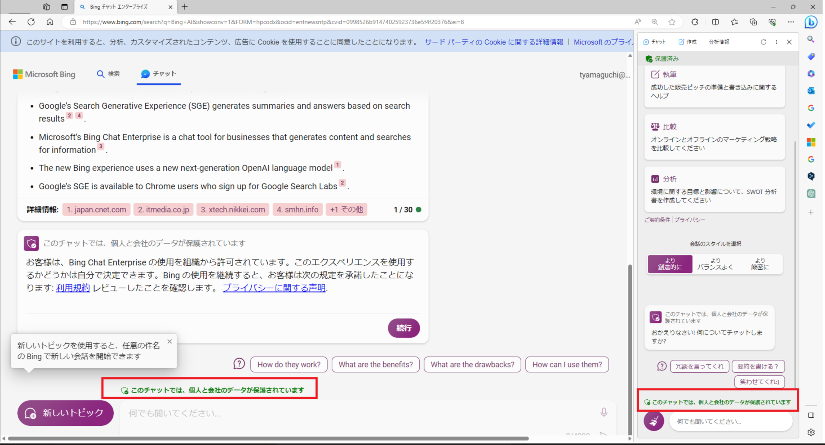Open browser essentials heart icon
825x445 pixels.
(772, 22)
